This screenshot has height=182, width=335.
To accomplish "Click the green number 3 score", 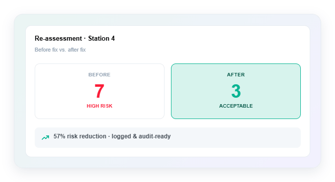I will pyautogui.click(x=236, y=91).
